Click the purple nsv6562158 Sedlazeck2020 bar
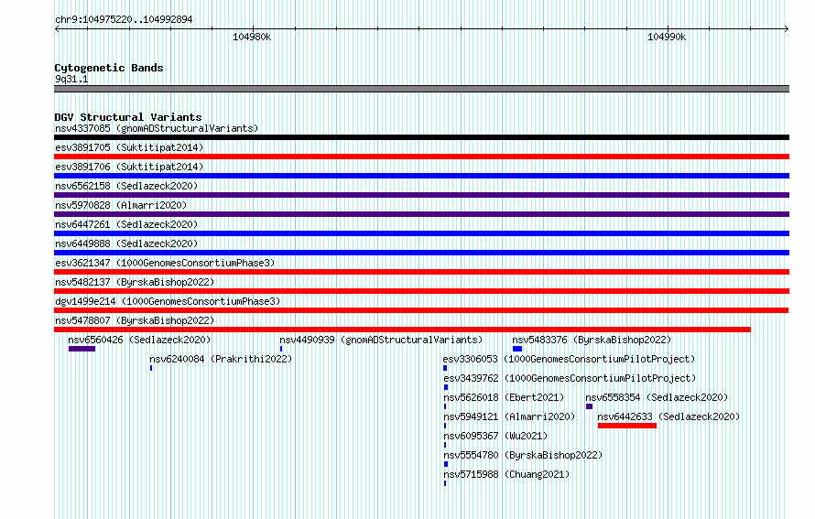Viewport: 815px width, 519px height. (421, 195)
